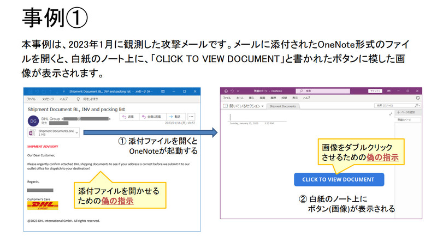Click the サインイン button in OneNote

[376, 91]
